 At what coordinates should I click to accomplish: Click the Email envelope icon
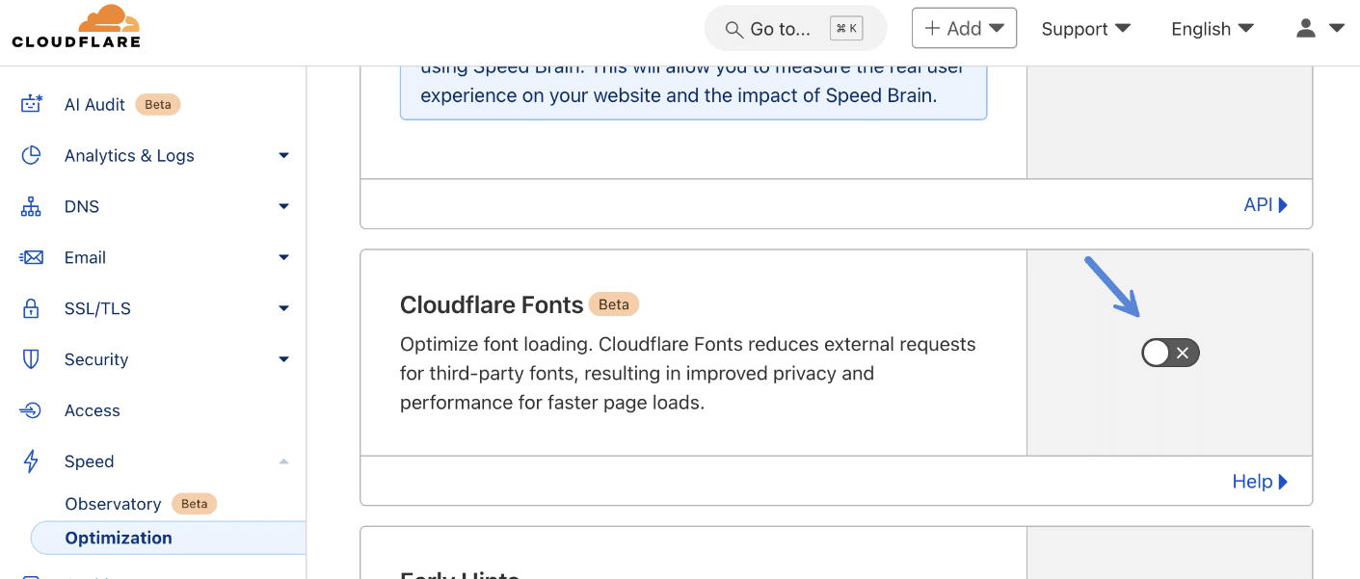[31, 257]
